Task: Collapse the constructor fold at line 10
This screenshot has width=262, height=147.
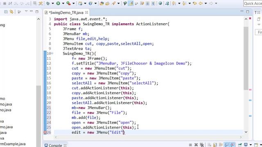Action: point(52,53)
